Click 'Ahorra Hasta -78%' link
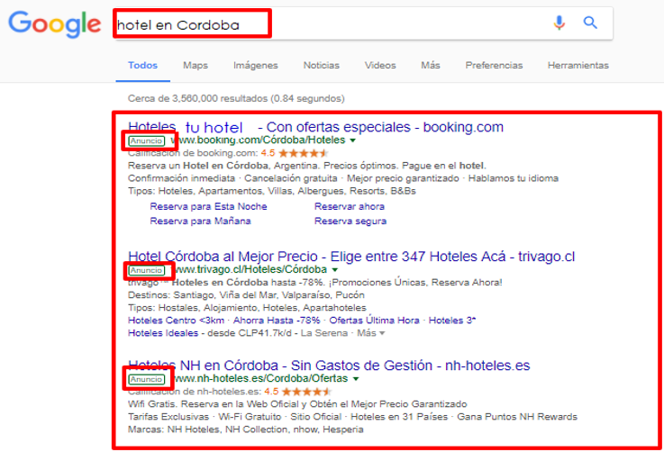Screen dimensions: 664x452 (277, 321)
